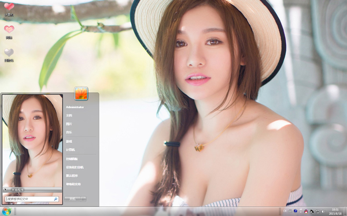Click the volume speaker tray icon
Screen dimensions: 347x216
323,211
